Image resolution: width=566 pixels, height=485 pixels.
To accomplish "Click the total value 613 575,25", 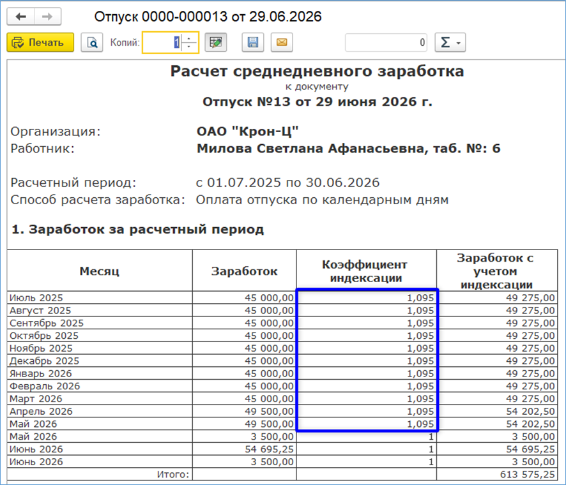I will pos(497,475).
